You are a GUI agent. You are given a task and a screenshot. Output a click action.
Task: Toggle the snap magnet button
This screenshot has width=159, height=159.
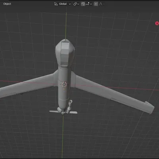point(83,4)
